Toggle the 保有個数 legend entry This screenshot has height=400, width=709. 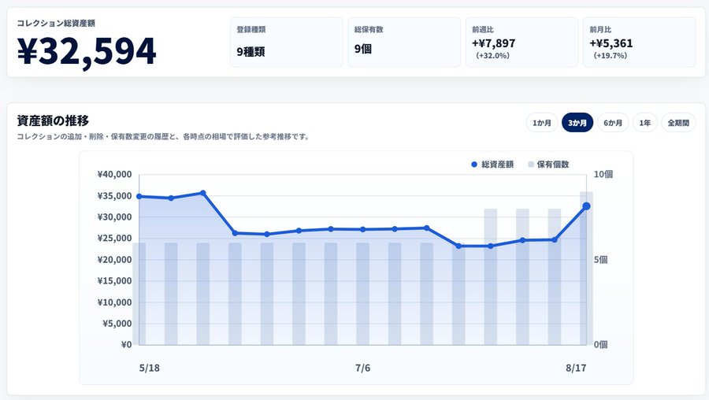pyautogui.click(x=548, y=165)
